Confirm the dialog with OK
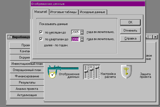Image resolution: width=160 pixels, height=107 pixels. point(130,22)
